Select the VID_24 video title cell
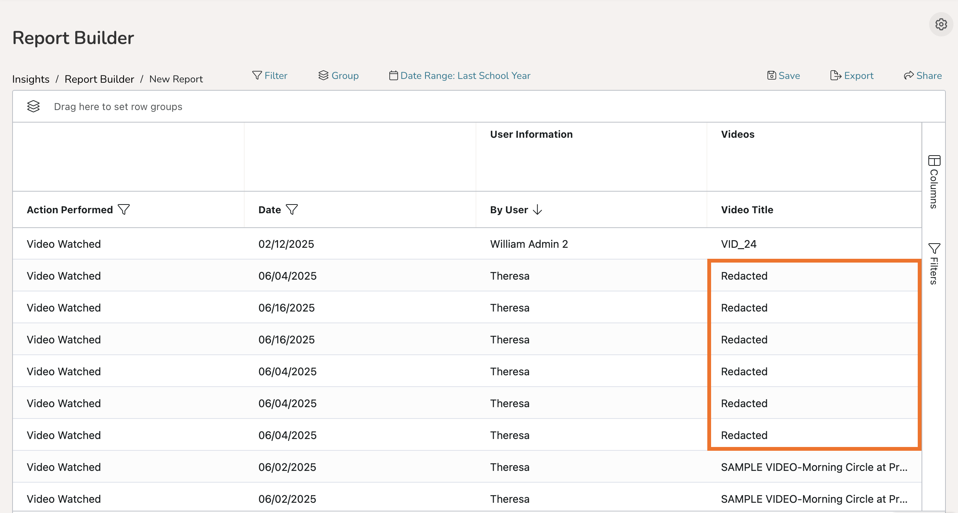 [738, 244]
